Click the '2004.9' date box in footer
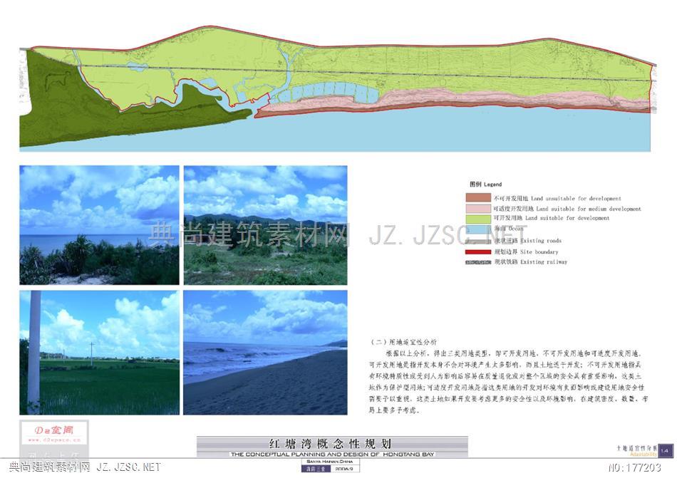 pos(345,469)
